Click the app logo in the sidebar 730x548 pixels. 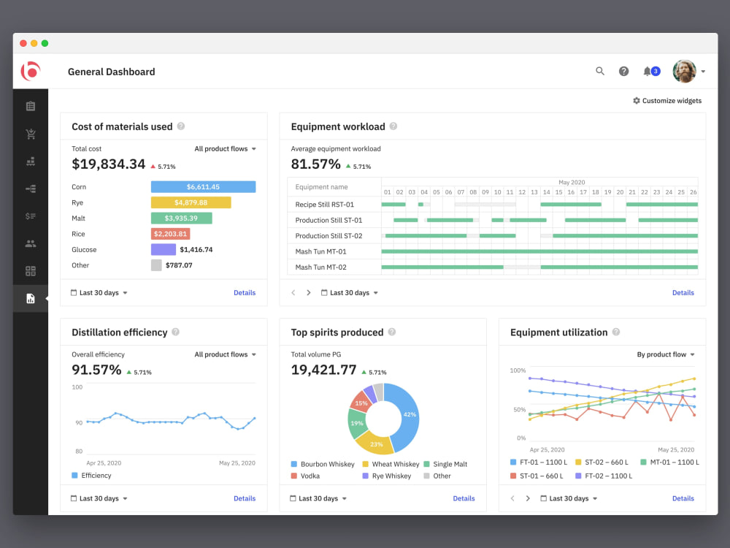(x=31, y=72)
